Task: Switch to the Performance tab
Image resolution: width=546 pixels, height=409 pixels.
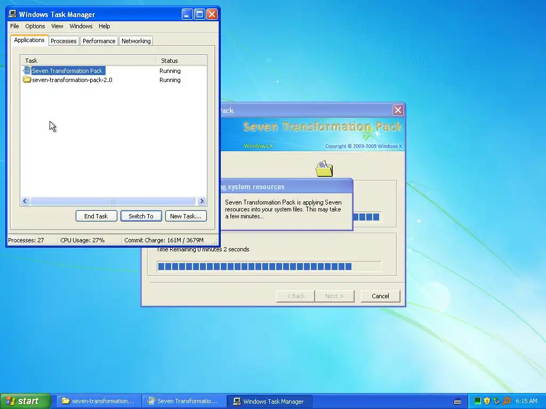Action: (99, 41)
